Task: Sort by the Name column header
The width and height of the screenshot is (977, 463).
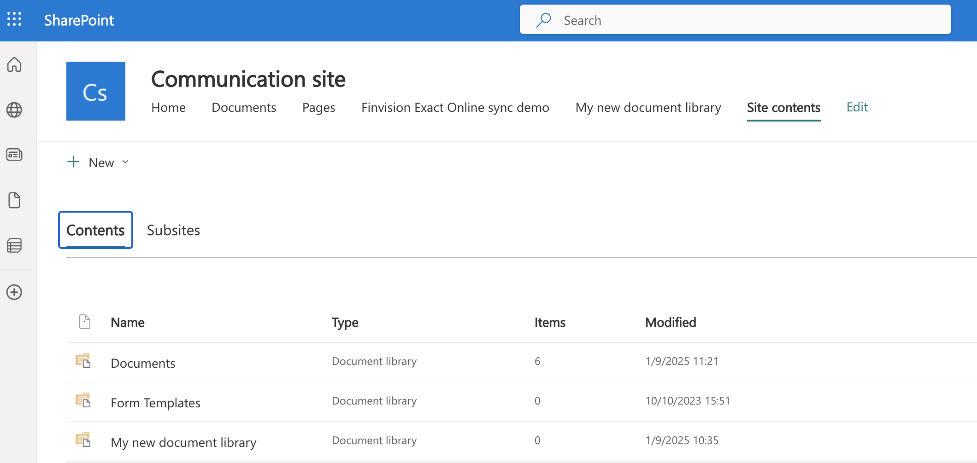Action: (x=128, y=323)
